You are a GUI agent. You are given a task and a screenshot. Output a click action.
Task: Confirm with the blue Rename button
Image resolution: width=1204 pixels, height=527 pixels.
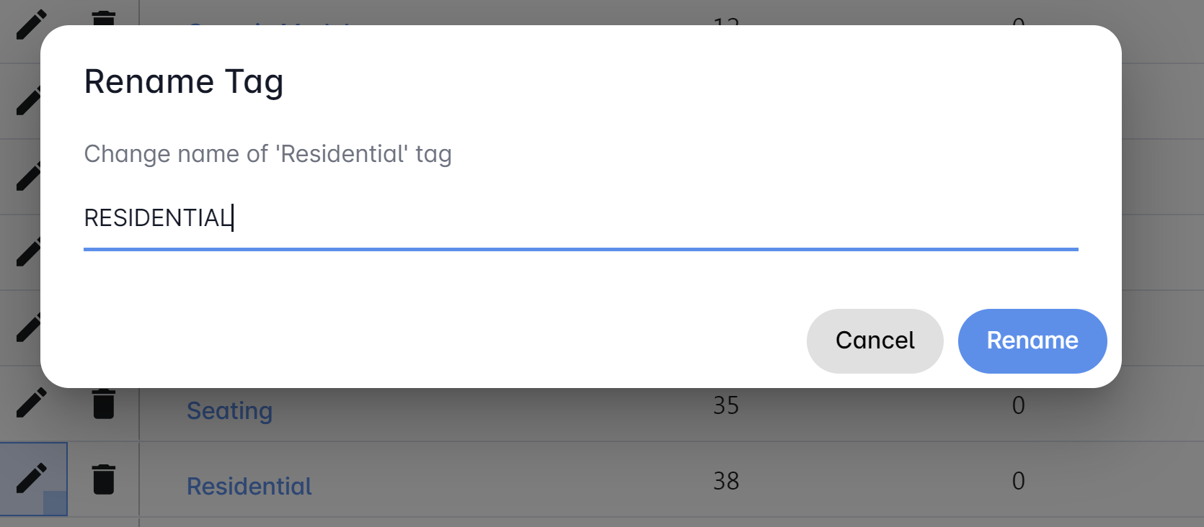[1032, 341]
